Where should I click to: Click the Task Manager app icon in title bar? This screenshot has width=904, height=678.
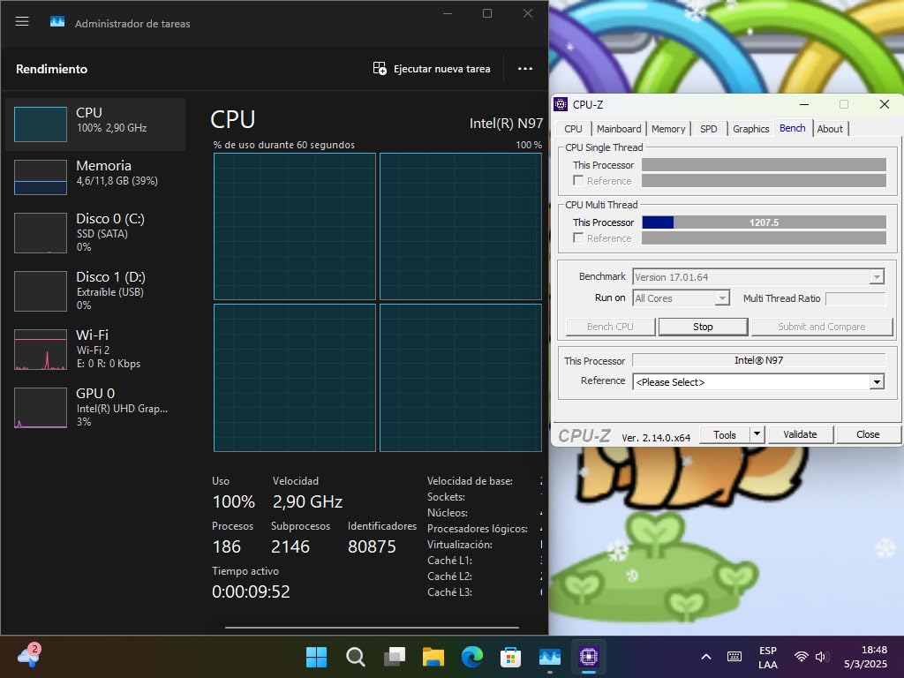(57, 22)
